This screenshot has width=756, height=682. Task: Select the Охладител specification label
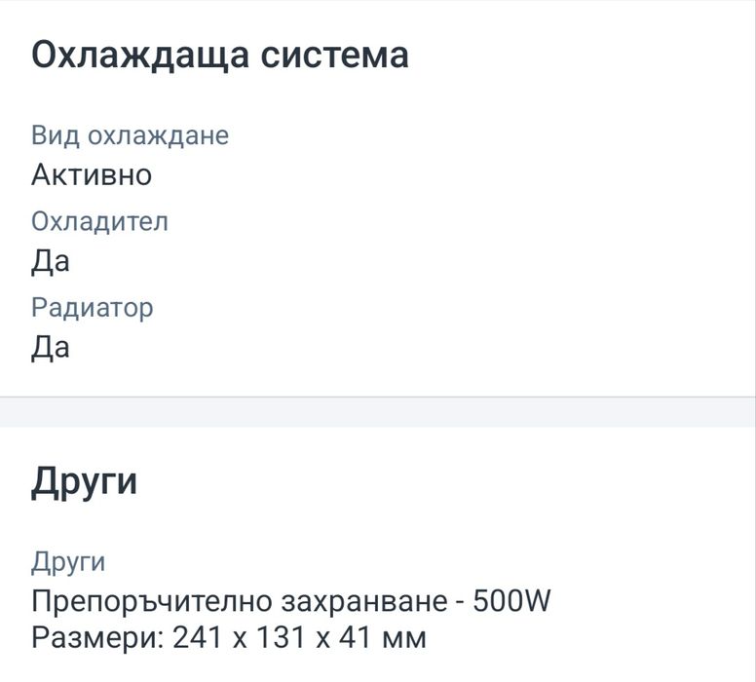(99, 222)
